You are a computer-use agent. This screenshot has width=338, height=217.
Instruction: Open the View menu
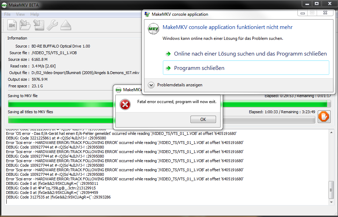(21, 14)
